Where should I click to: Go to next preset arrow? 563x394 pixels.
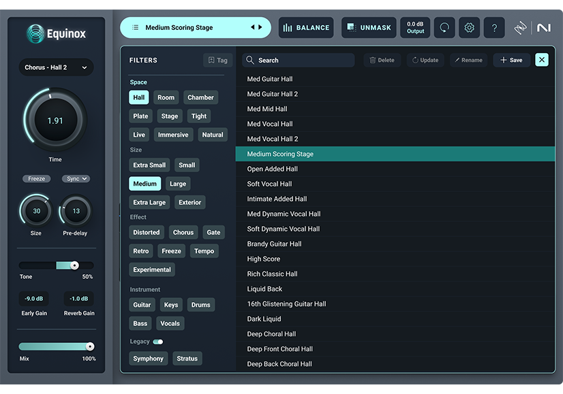[x=260, y=27]
